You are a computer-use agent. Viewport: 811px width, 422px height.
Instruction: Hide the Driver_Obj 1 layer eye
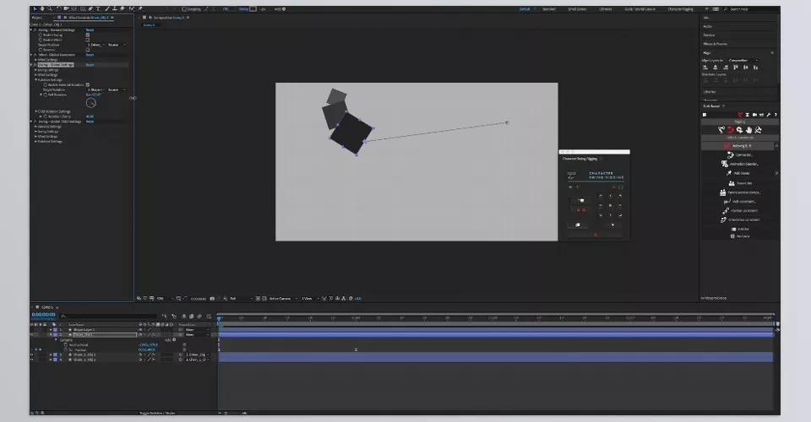coord(31,335)
